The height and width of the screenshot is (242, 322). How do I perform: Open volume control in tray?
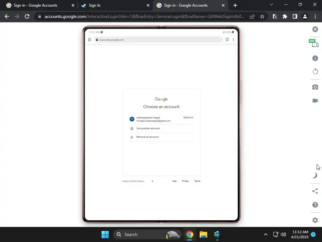point(283,234)
